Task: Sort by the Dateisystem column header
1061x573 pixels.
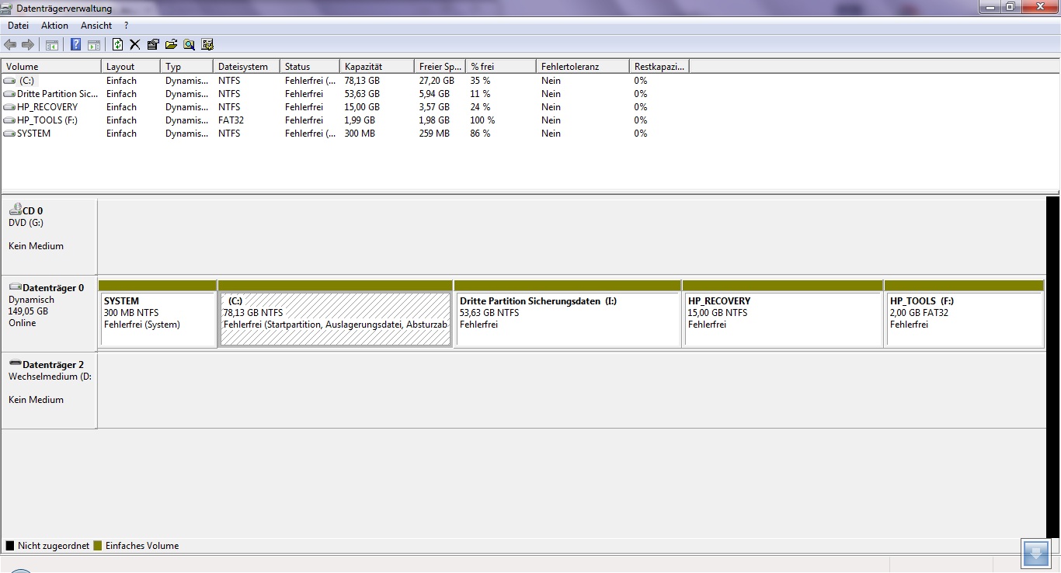Action: pos(246,67)
